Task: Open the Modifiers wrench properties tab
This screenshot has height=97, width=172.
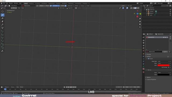Action: [x=144, y=56]
